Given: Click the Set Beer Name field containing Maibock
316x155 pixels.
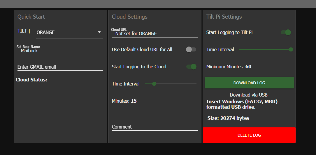Looking at the screenshot, I should click(x=60, y=51).
